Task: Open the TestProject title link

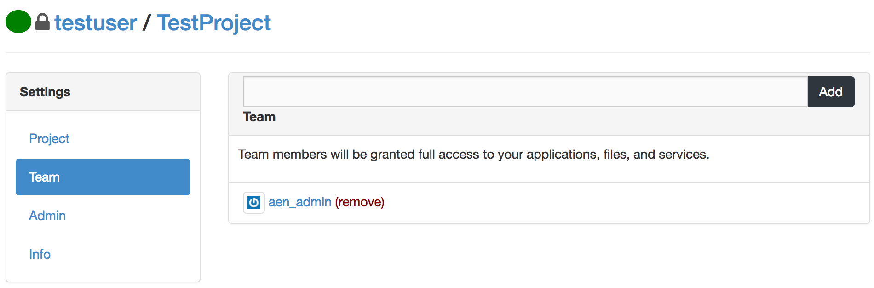Action: click(x=214, y=22)
